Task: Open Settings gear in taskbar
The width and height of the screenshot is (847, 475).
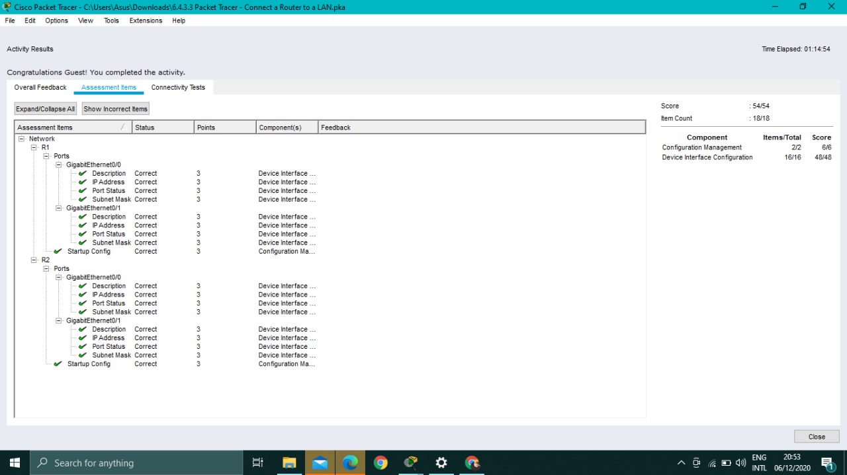Action: 441,462
